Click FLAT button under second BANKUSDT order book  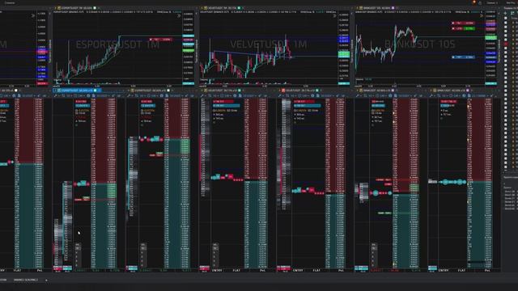[461, 270]
